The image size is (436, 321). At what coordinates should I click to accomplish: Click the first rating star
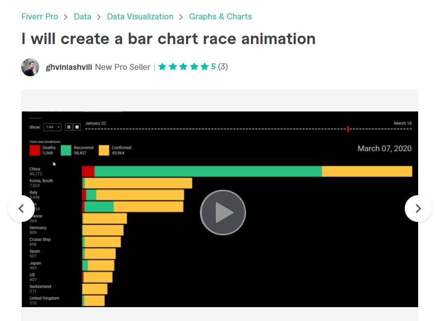pos(162,67)
